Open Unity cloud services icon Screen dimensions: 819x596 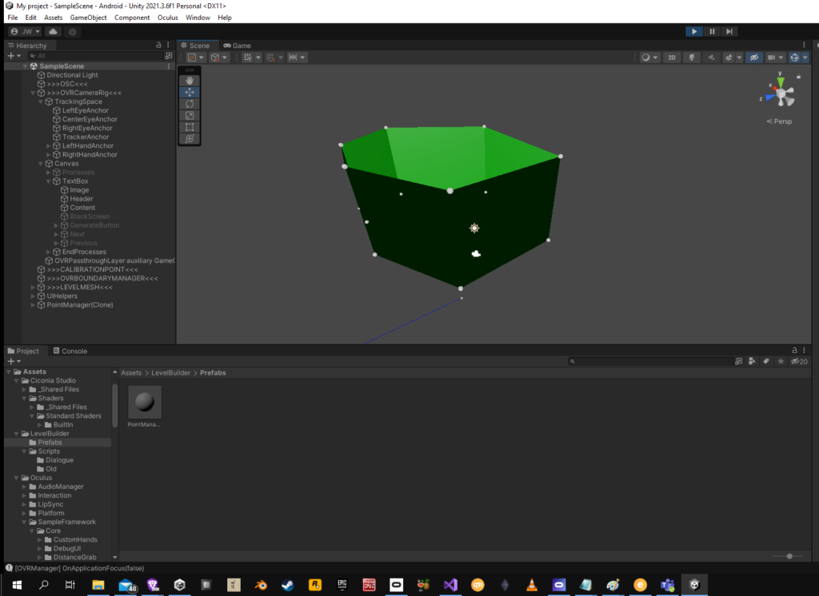point(54,32)
